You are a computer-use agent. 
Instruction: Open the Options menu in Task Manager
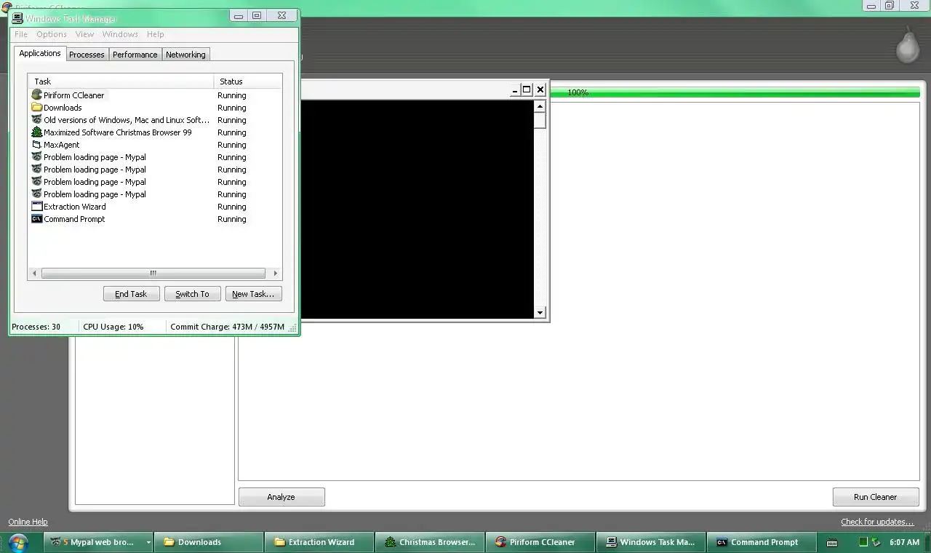[x=52, y=34]
